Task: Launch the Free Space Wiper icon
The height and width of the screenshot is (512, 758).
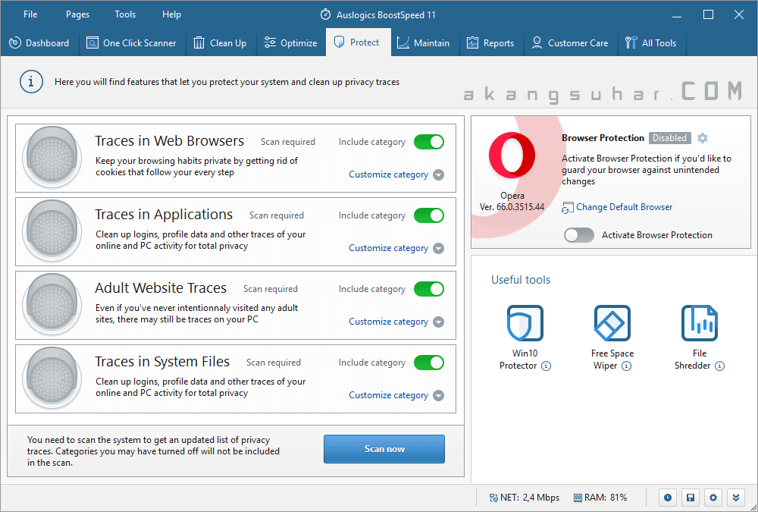Action: point(612,323)
